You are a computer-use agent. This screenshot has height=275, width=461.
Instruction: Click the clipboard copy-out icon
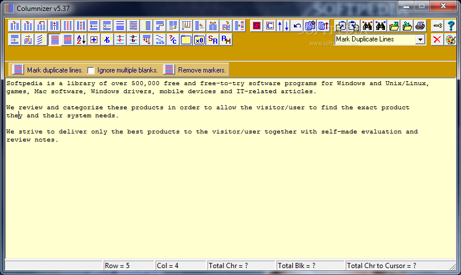pos(341,26)
